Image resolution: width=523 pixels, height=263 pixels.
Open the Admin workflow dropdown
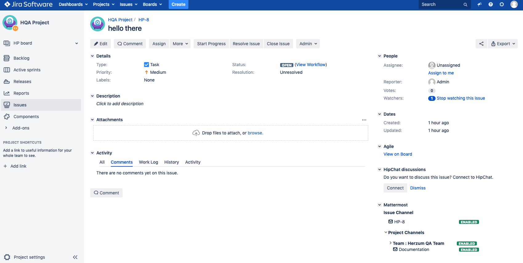308,44
